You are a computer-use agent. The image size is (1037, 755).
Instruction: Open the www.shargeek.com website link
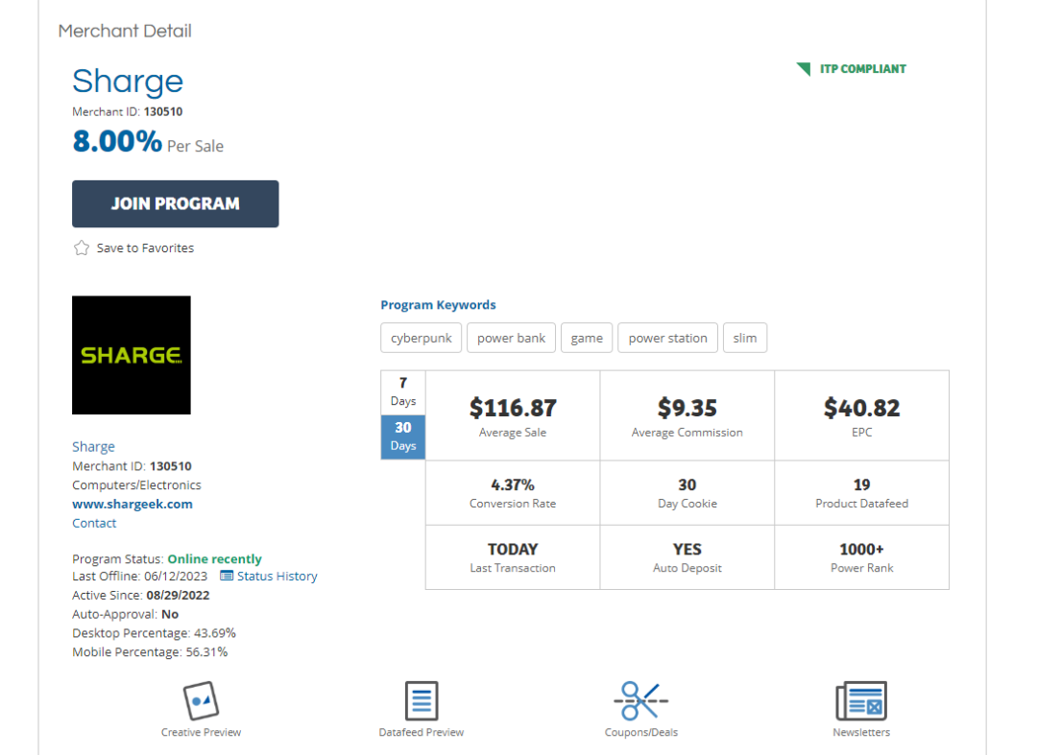(133, 504)
